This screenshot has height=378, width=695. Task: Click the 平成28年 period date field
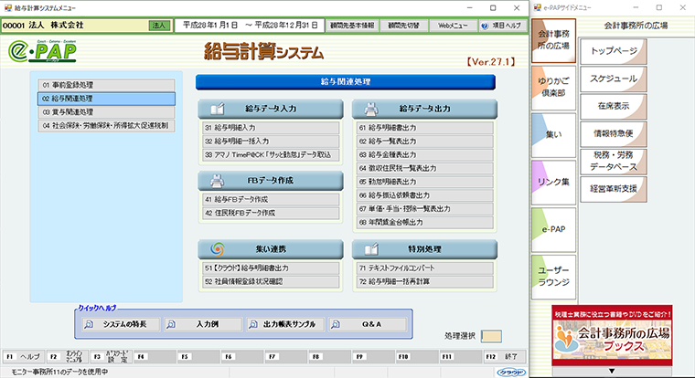(250, 26)
